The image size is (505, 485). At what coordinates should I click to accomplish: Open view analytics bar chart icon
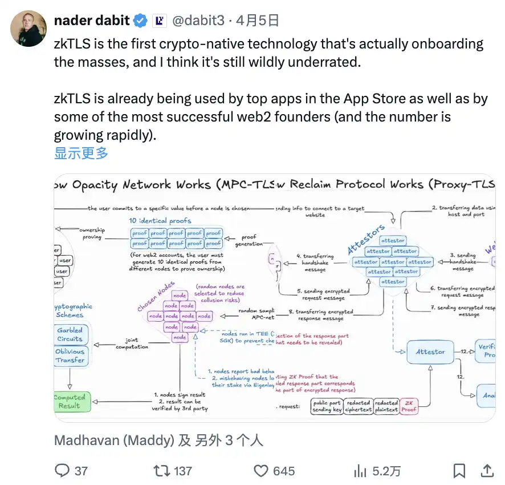tap(360, 471)
